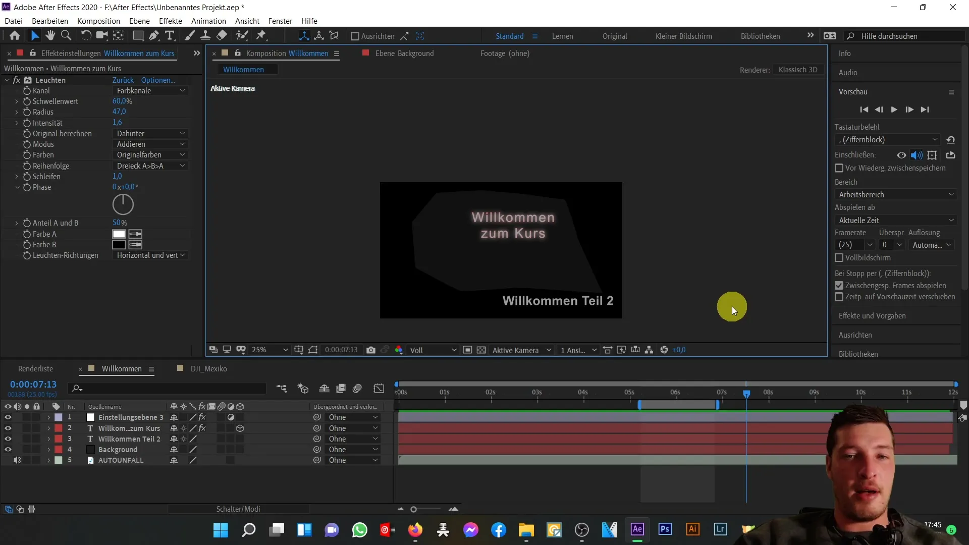
Task: Open the composition mini-flowchart icon
Action: (282, 388)
